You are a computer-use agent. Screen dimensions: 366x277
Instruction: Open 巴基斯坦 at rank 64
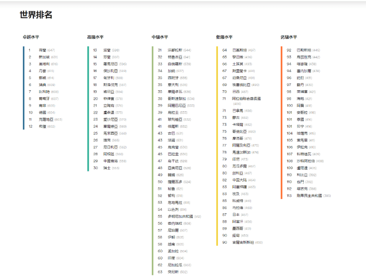(x=239, y=50)
